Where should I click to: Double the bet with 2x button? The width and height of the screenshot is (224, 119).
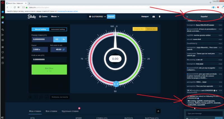coord(64,39)
